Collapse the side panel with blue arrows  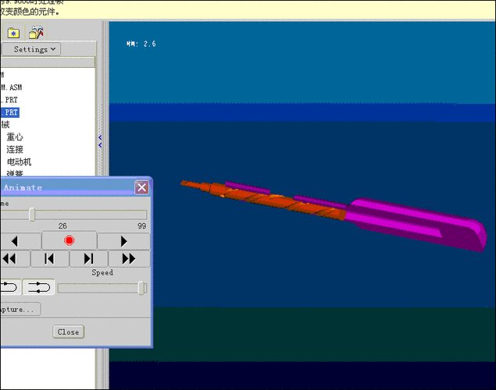100,141
